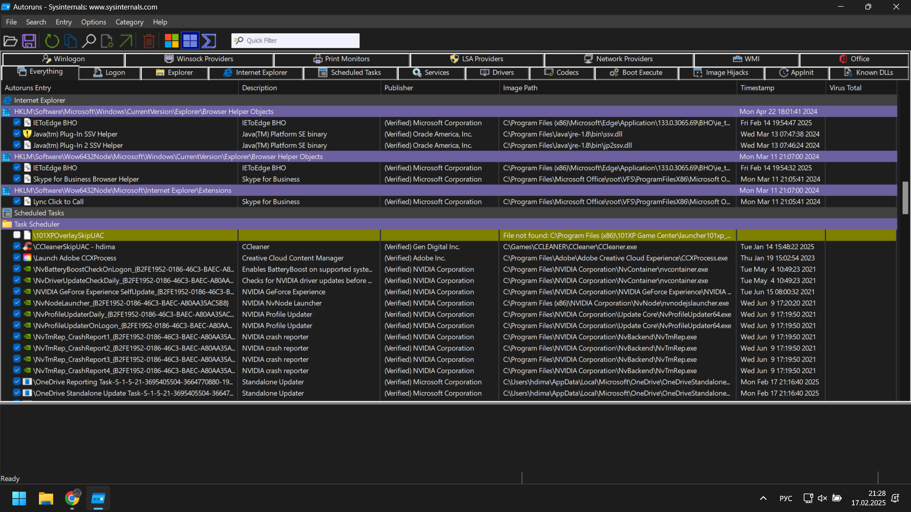Click the notification center tray icon
911x512 pixels.
pos(895,498)
